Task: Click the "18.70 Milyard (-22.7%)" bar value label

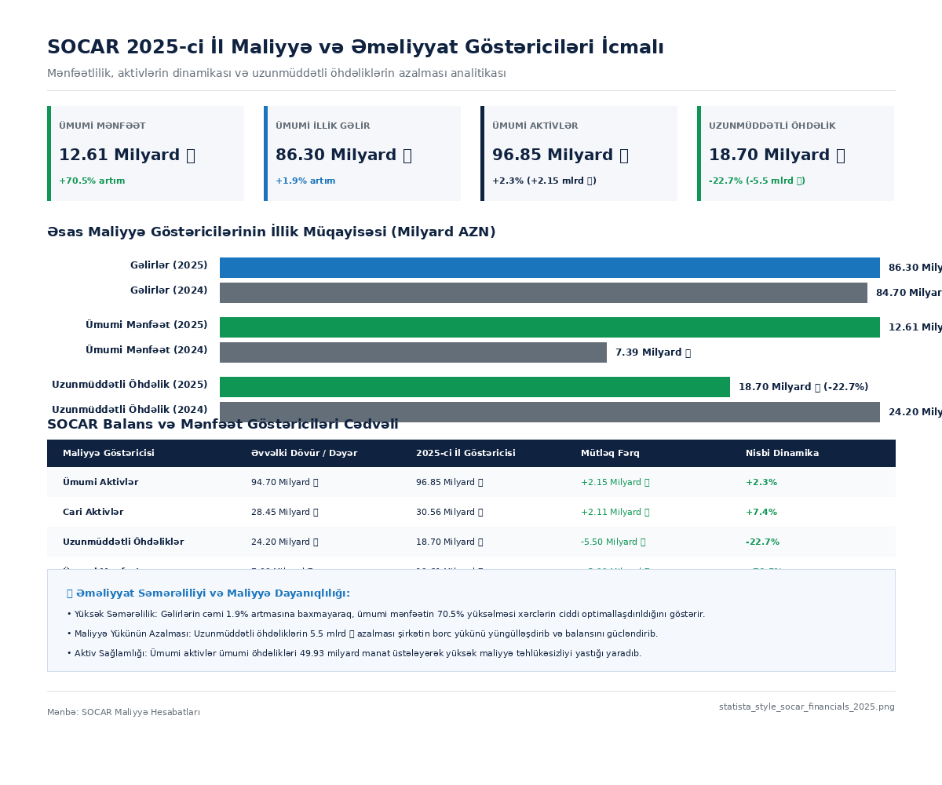Action: (803, 388)
